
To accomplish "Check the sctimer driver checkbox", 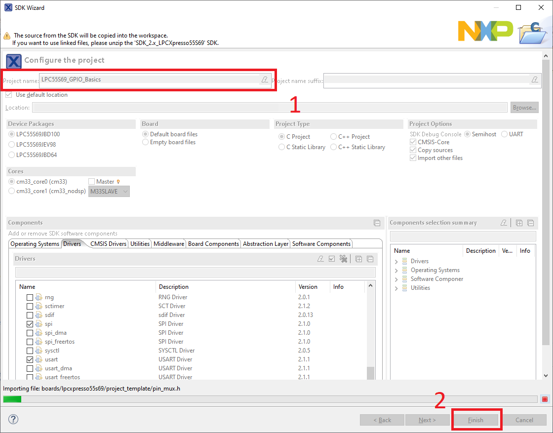I will click(x=30, y=306).
